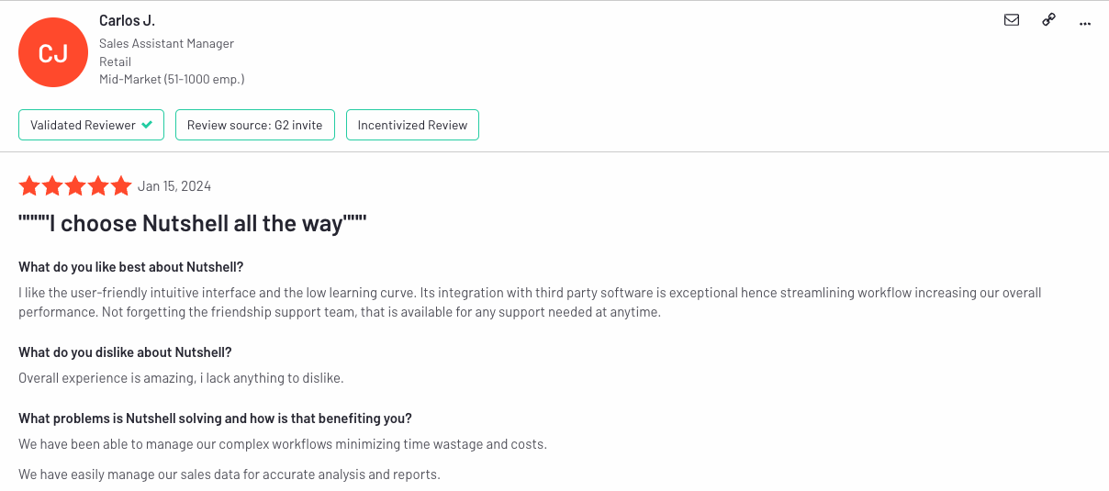This screenshot has width=1109, height=491.
Task: Click the third rating star
Action: 75,186
